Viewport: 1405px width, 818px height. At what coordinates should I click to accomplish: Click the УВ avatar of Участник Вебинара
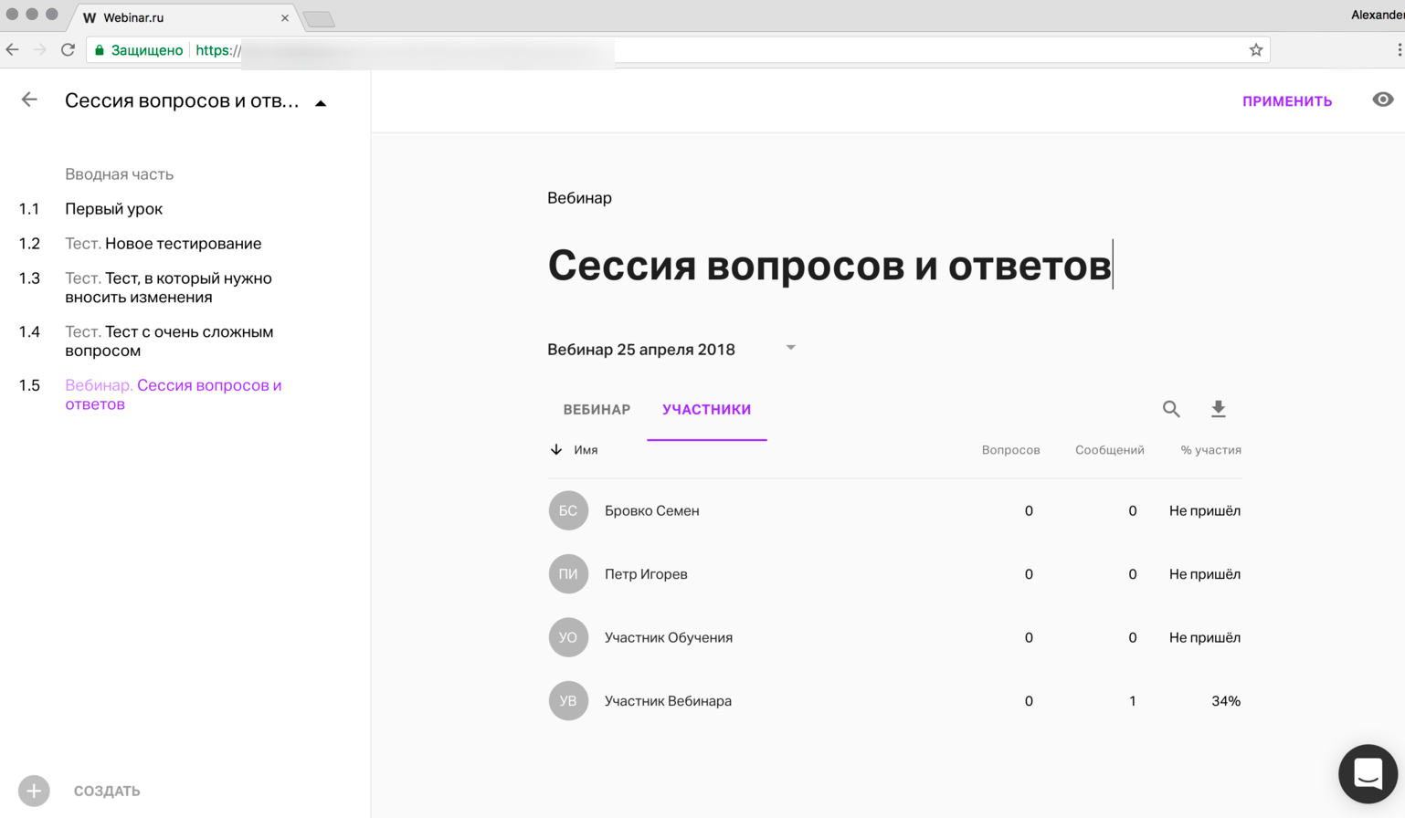pos(568,701)
